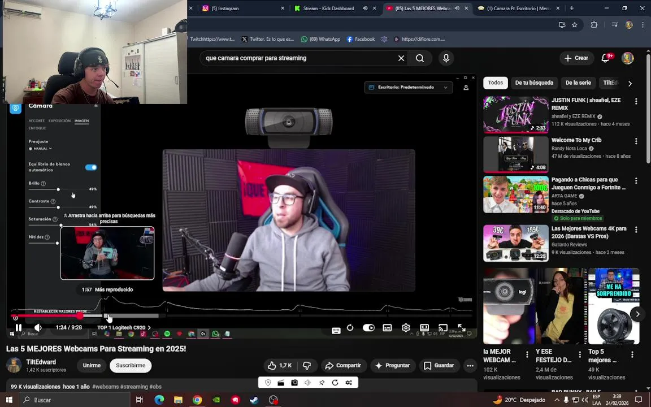This screenshot has height=407, width=651.
Task: Open the Facebook bookmark
Action: 361,39
